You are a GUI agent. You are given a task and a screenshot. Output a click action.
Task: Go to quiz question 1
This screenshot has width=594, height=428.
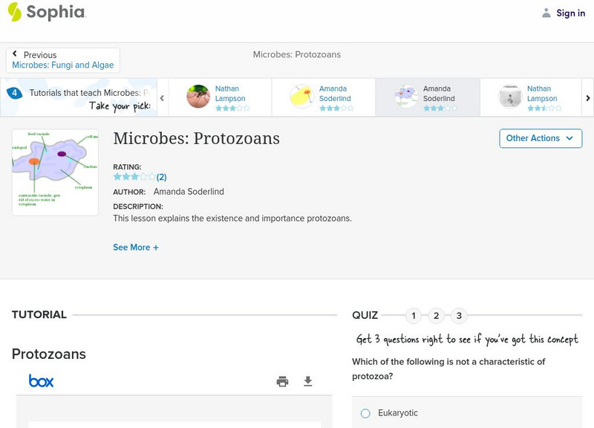(414, 316)
